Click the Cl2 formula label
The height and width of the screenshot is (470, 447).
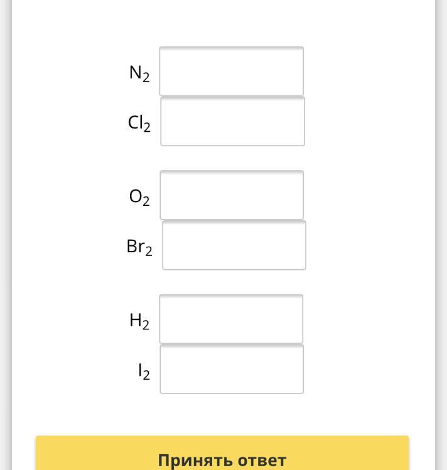coord(139,124)
